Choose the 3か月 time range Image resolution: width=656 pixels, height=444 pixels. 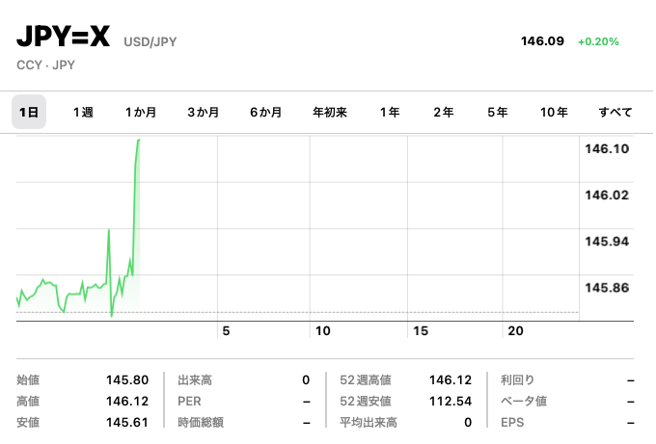tap(204, 113)
